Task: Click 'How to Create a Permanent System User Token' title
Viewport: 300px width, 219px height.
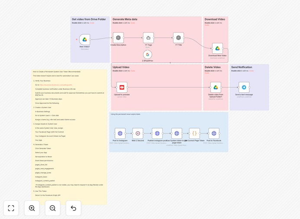Action: click(57, 72)
